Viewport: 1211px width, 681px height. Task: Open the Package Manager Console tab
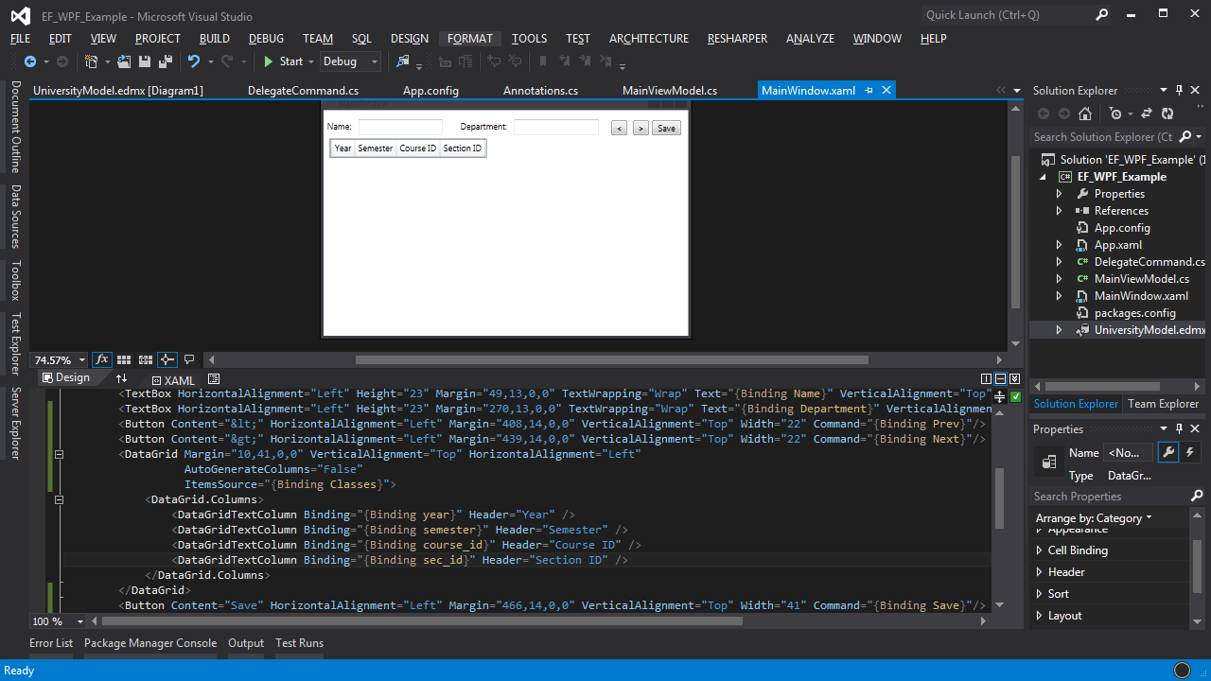tap(150, 643)
